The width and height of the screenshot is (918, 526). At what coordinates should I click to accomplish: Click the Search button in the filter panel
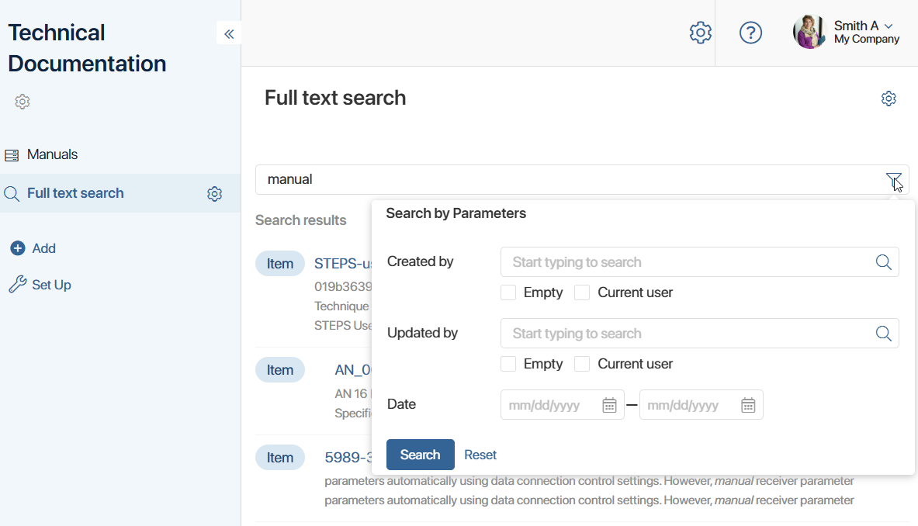(420, 455)
